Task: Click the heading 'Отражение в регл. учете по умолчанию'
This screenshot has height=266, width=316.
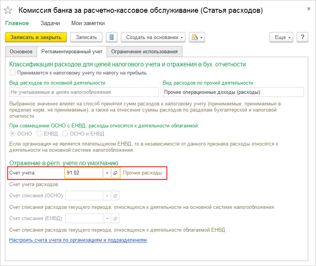Action: [x=64, y=163]
